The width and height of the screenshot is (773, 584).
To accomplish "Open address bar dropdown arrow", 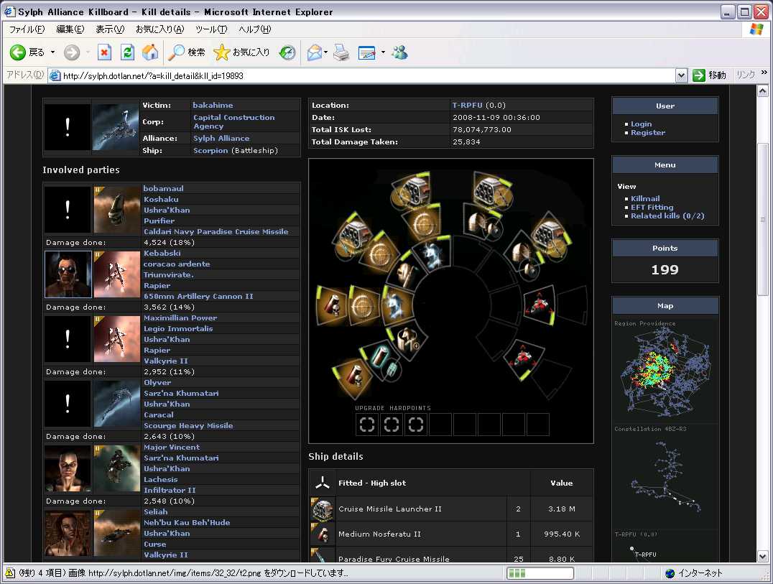I will tap(681, 75).
